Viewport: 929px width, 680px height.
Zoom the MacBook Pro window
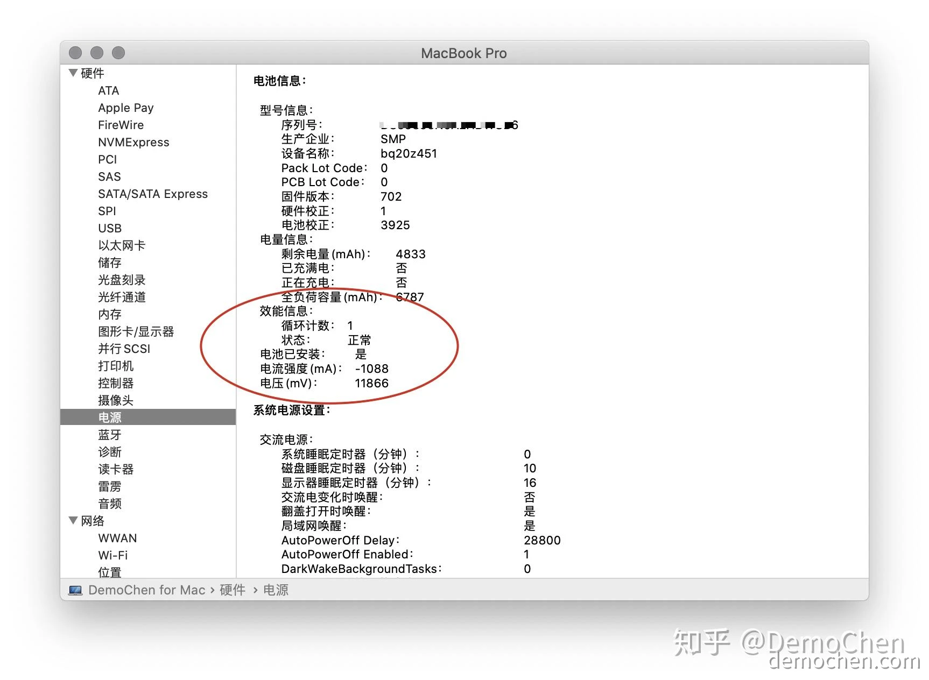point(118,53)
